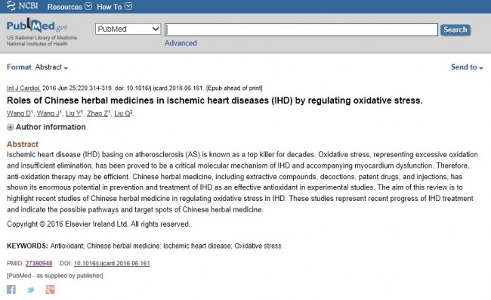Viewport: 491px width, 300px height.
Task: Open author Liu Y link
Action: pyautogui.click(x=73, y=113)
